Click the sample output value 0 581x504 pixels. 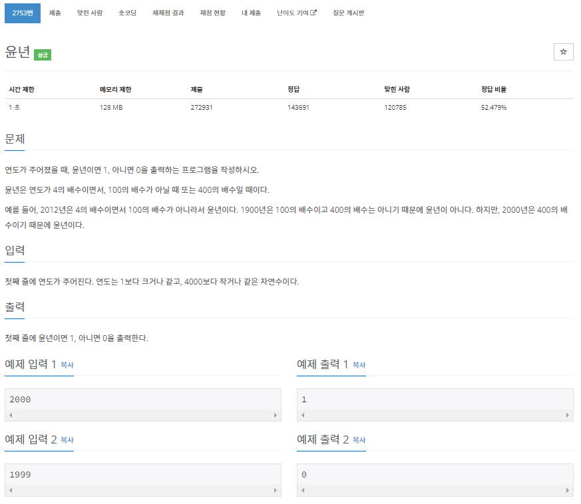(304, 475)
